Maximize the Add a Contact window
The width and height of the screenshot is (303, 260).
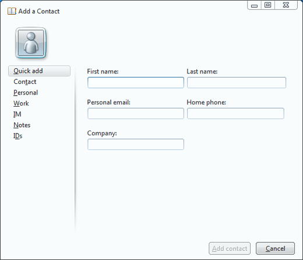268,5
